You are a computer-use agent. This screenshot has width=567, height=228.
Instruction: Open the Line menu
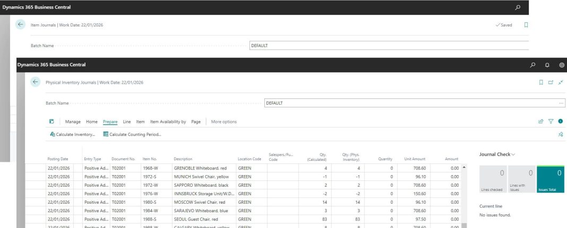tap(127, 122)
